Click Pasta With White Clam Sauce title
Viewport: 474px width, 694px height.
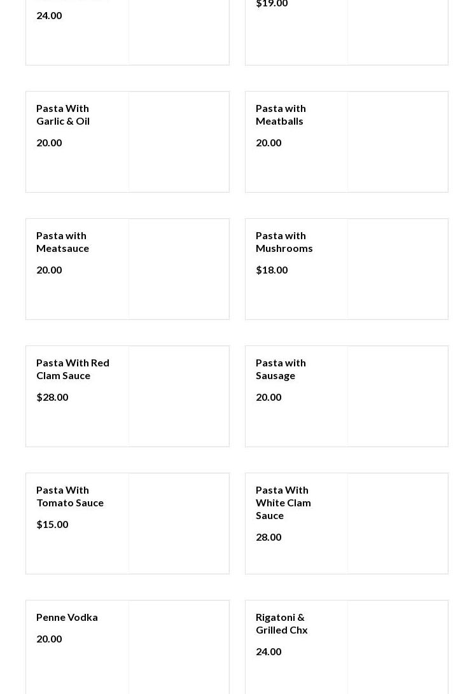click(283, 503)
